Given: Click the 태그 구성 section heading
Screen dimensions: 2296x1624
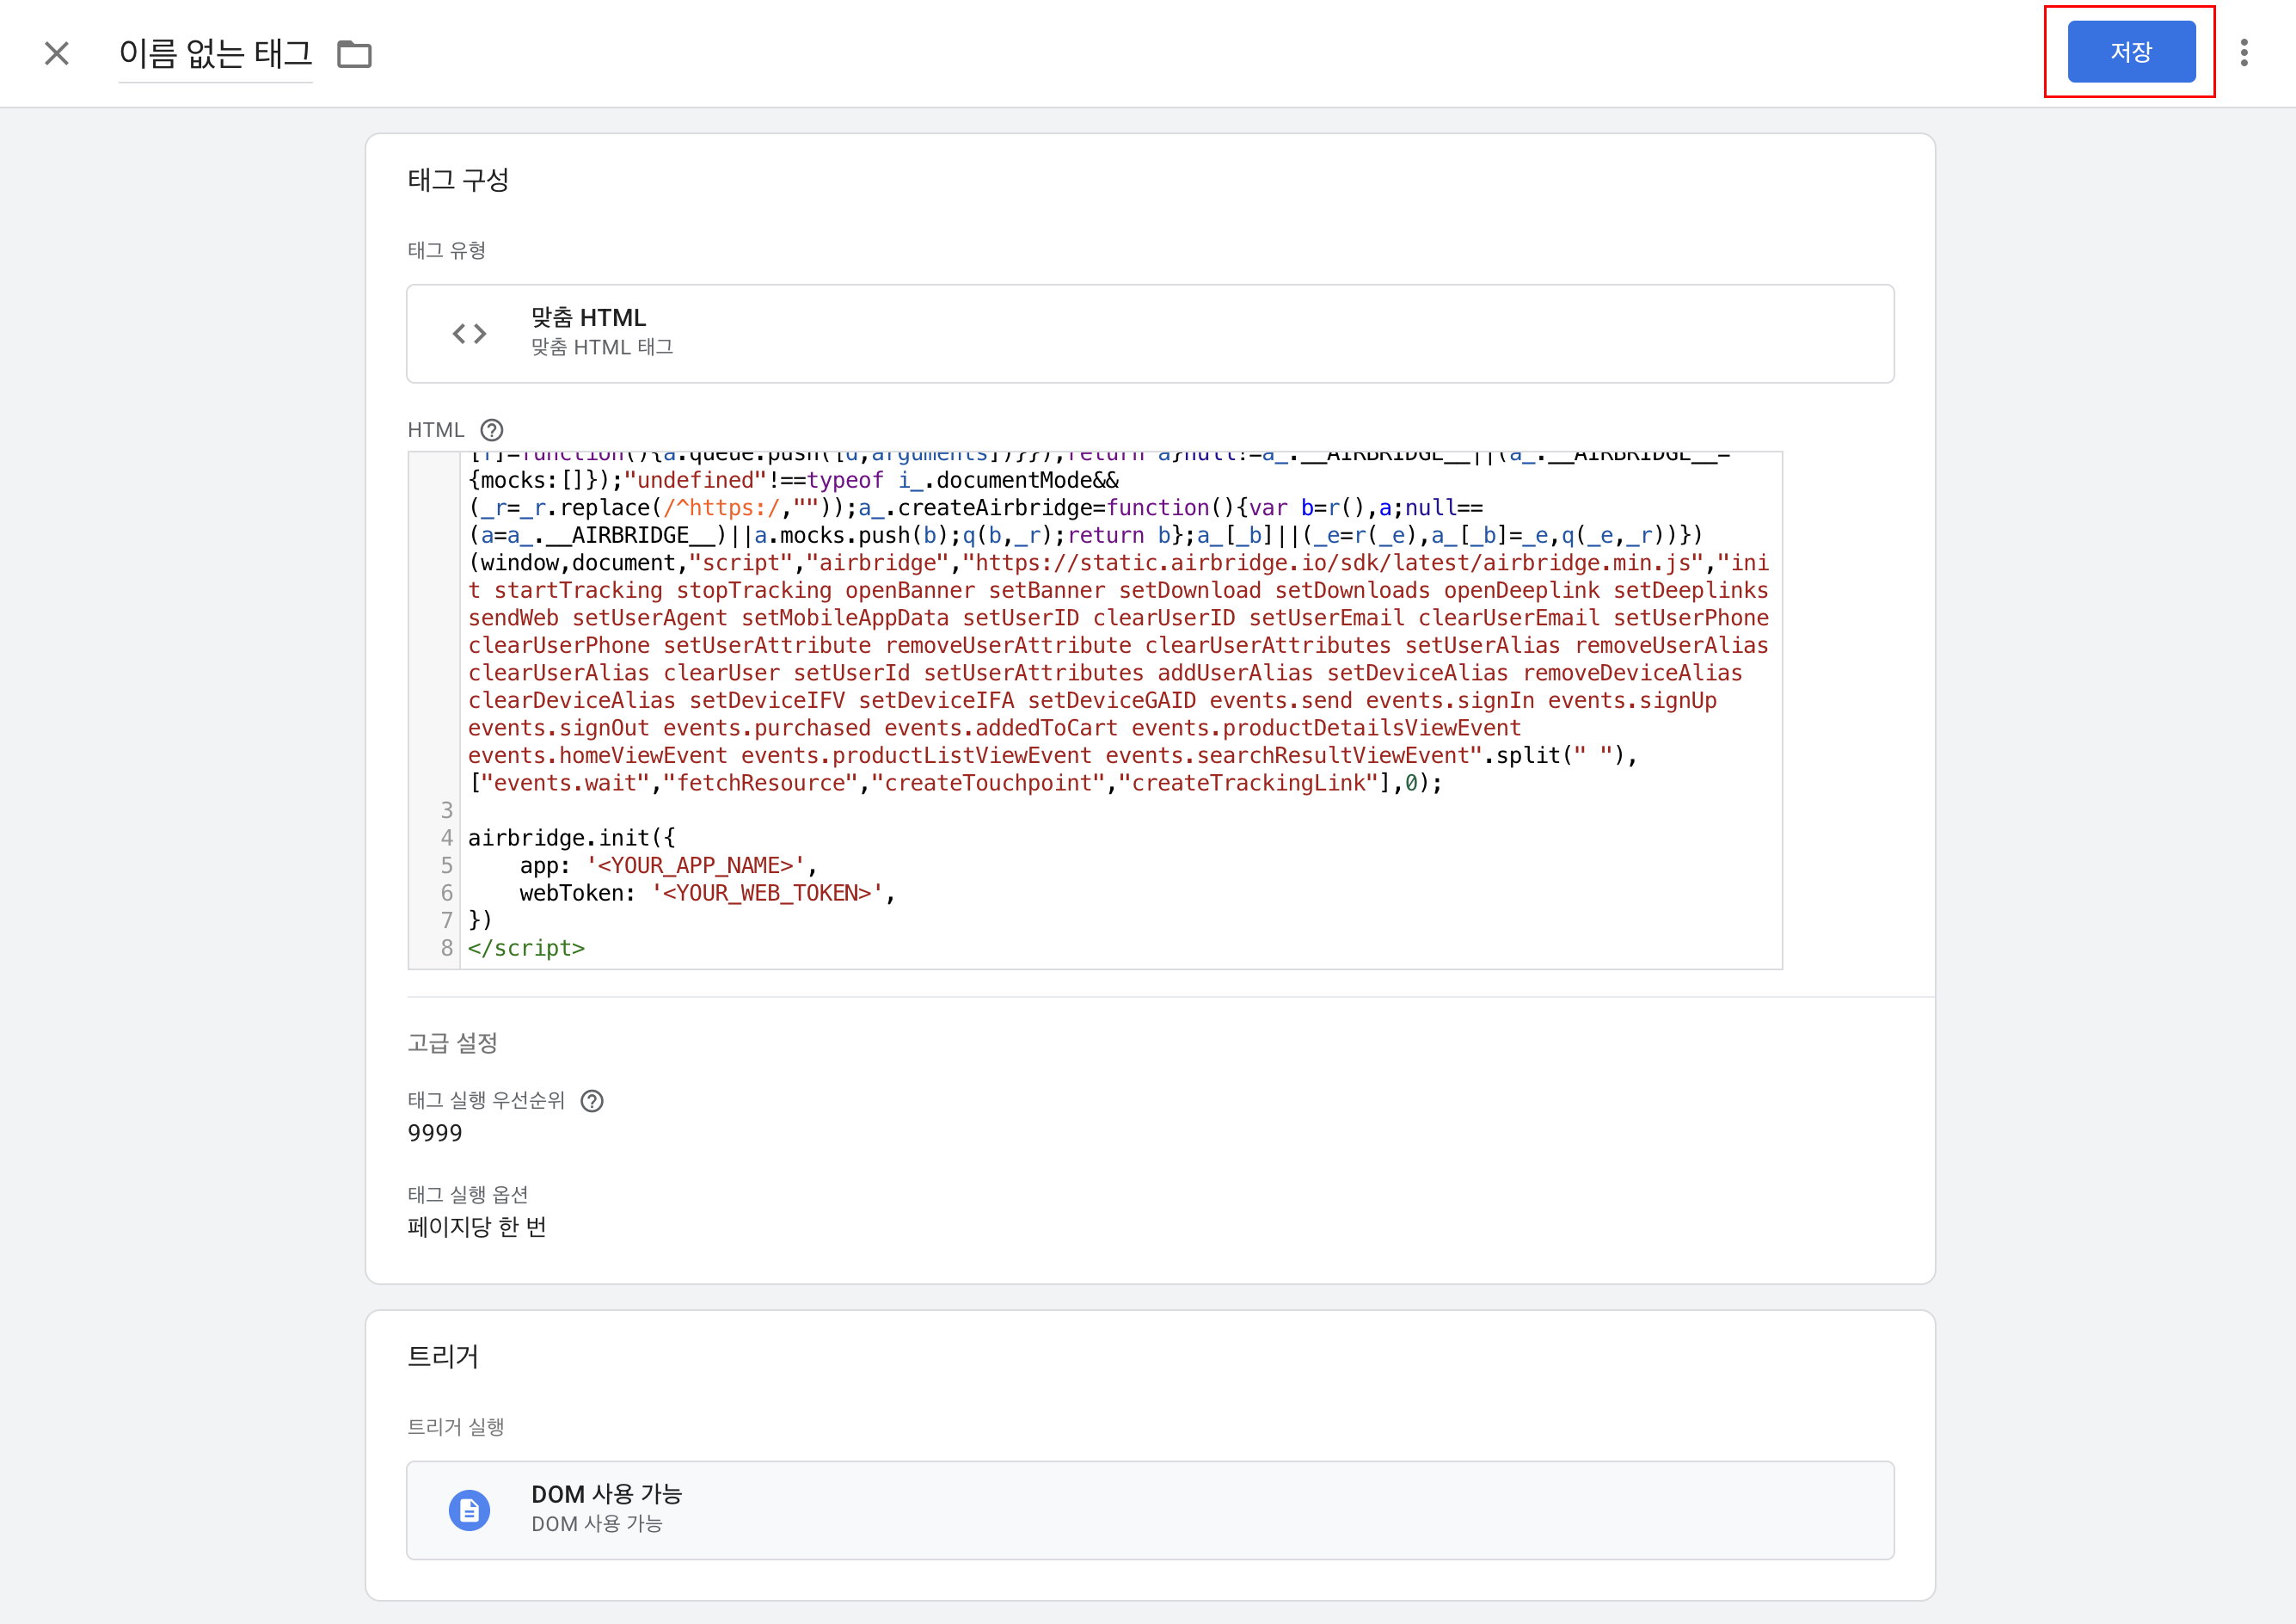Looking at the screenshot, I should point(458,180).
